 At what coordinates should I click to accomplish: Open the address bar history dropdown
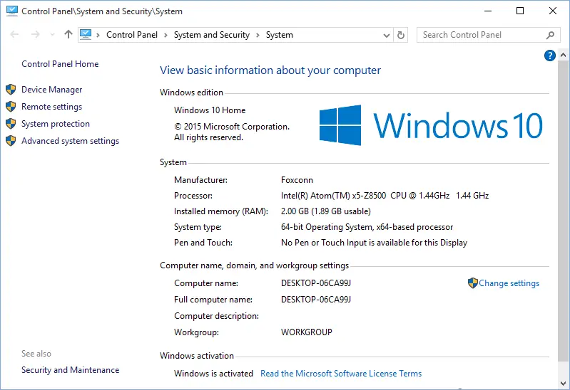387,35
